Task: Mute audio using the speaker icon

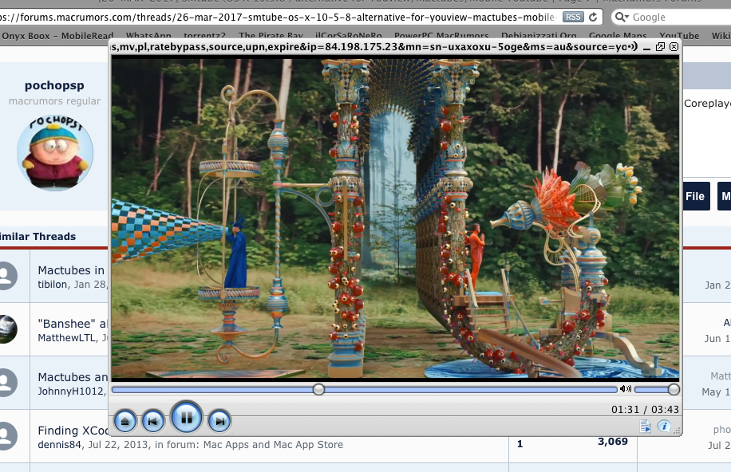Action: coord(625,389)
